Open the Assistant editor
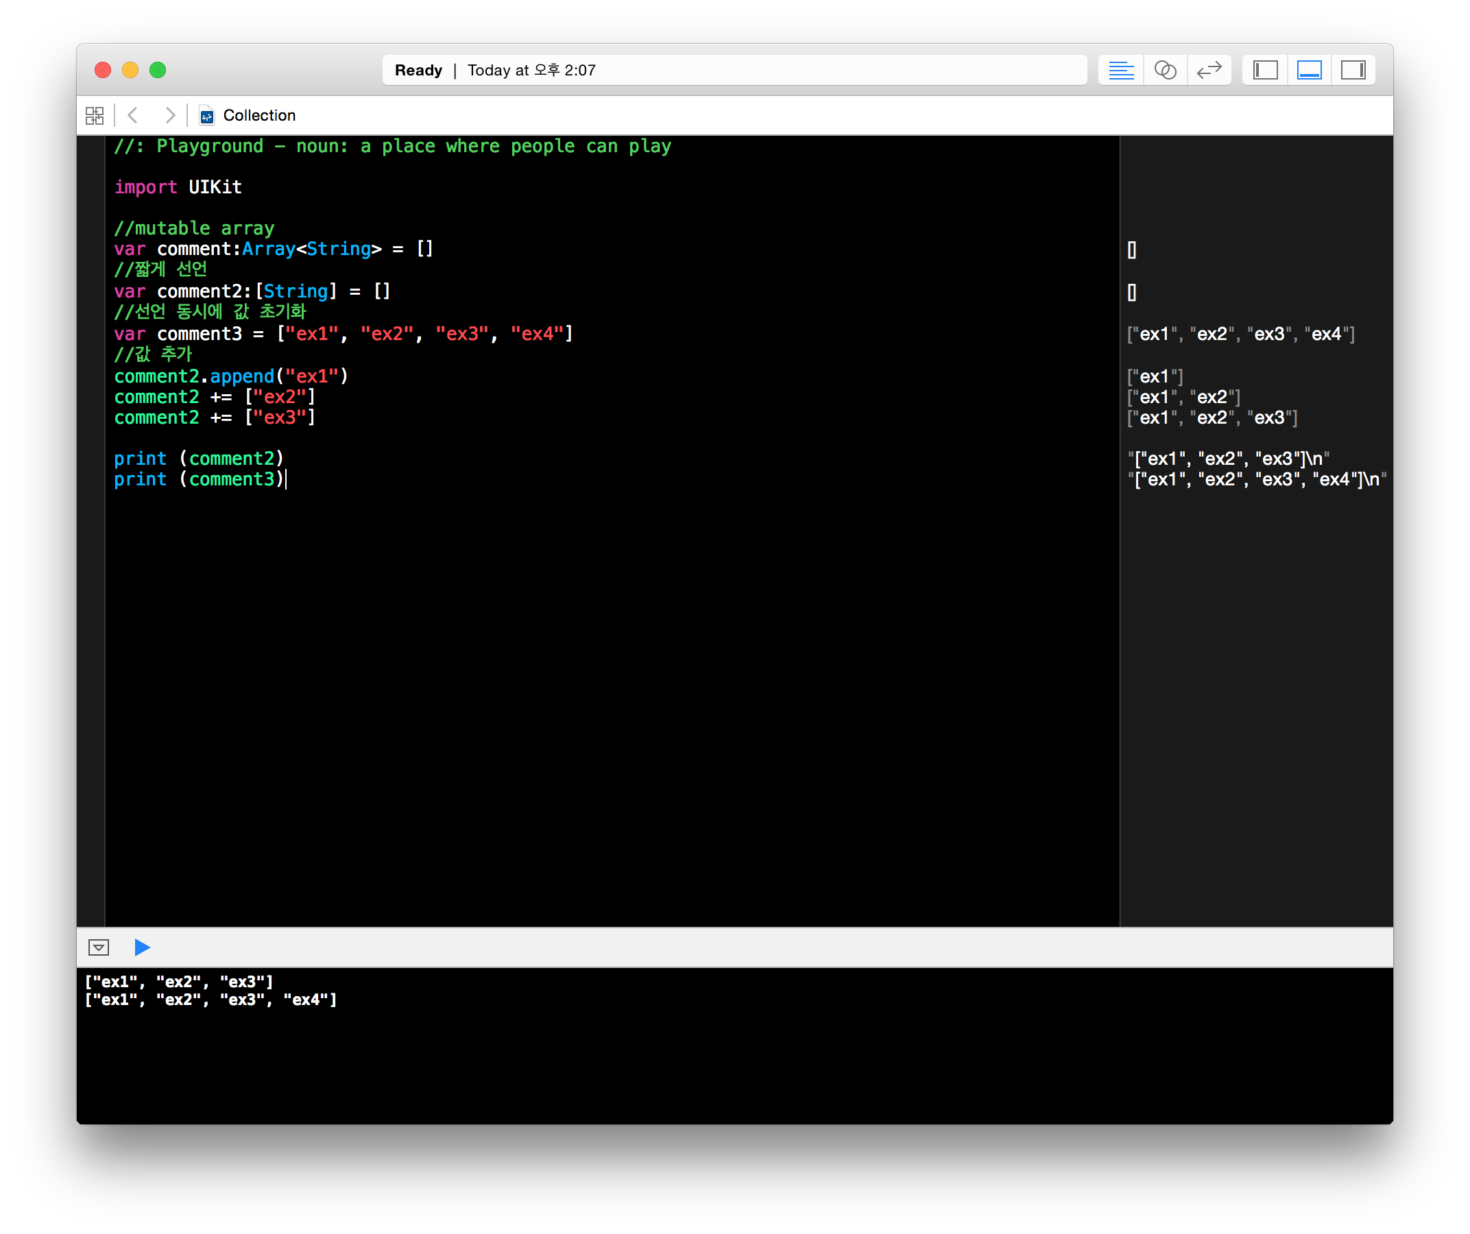Viewport: 1470px width, 1234px height. pyautogui.click(x=1165, y=70)
